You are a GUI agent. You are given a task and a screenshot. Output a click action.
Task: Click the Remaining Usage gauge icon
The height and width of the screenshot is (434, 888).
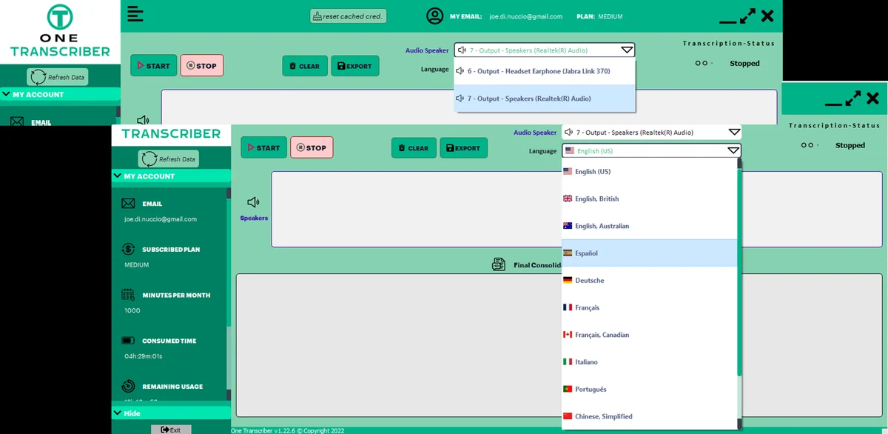tap(128, 386)
